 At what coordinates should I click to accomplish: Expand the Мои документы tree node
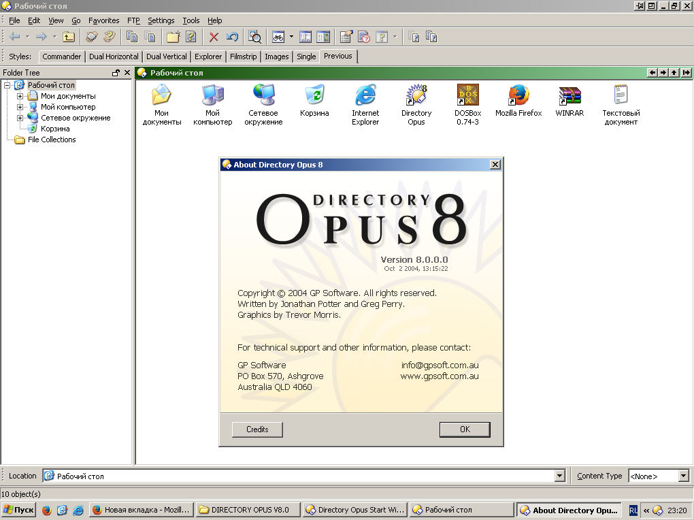[x=20, y=96]
